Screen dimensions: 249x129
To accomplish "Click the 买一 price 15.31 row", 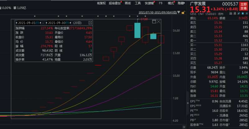I will point(219,45).
